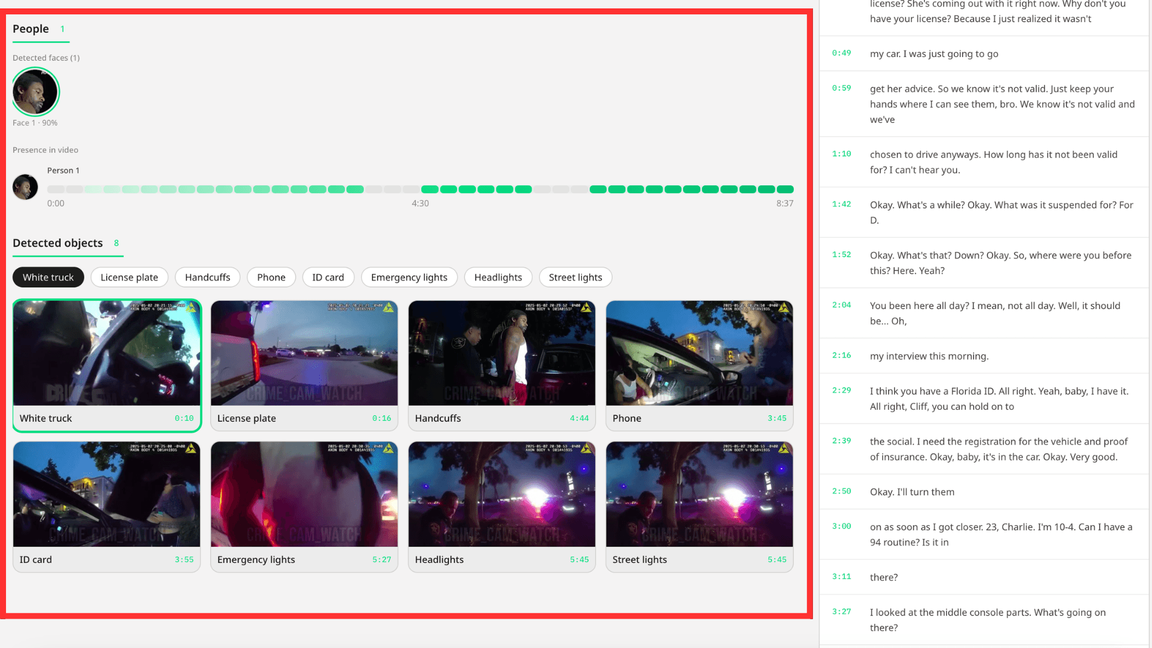Image resolution: width=1152 pixels, height=648 pixels.
Task: Jump to transcript timestamp 2:29
Action: click(x=841, y=391)
